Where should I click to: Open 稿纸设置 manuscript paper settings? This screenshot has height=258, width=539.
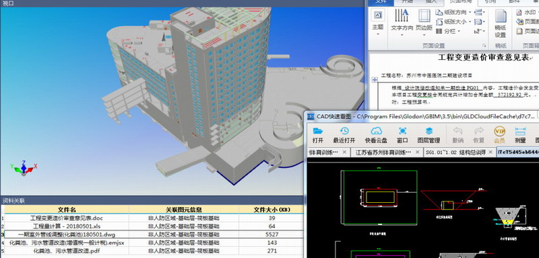(500, 24)
